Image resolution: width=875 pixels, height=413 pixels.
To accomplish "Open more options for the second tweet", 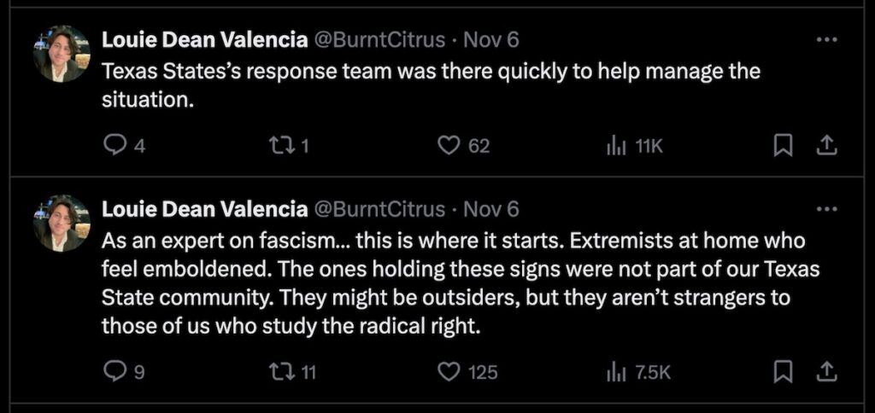I will pos(825,209).
